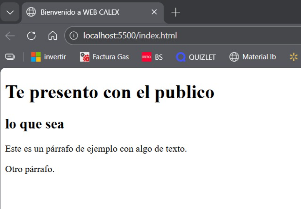Open a new browser tab

tap(175, 13)
